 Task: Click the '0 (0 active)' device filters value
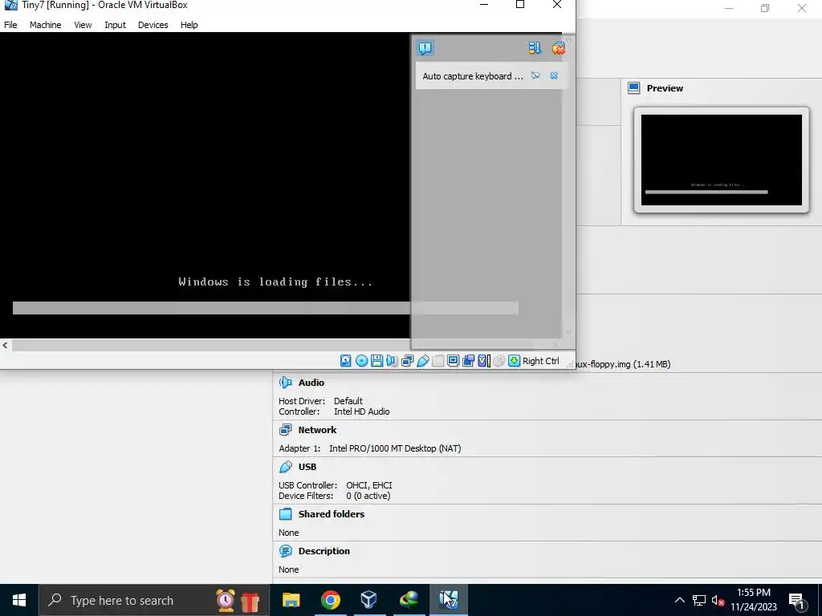tap(368, 496)
